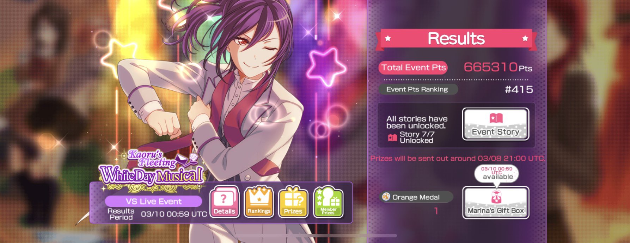The height and width of the screenshot is (243, 630).
Task: Tap the White Day Musical event logo
Action: [x=152, y=168]
